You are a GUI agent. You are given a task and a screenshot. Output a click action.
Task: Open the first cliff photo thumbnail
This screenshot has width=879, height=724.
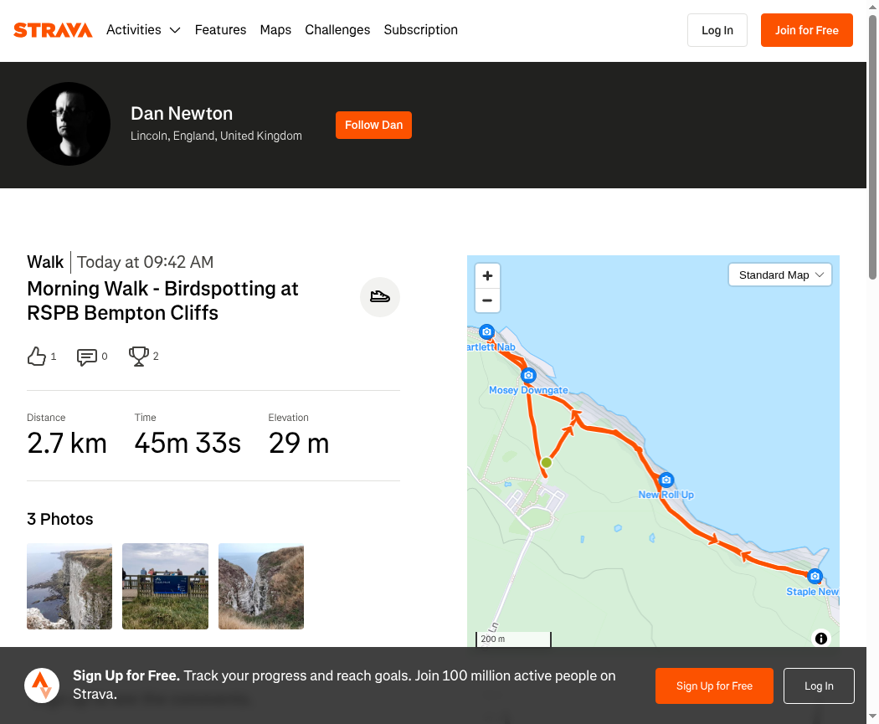(69, 587)
